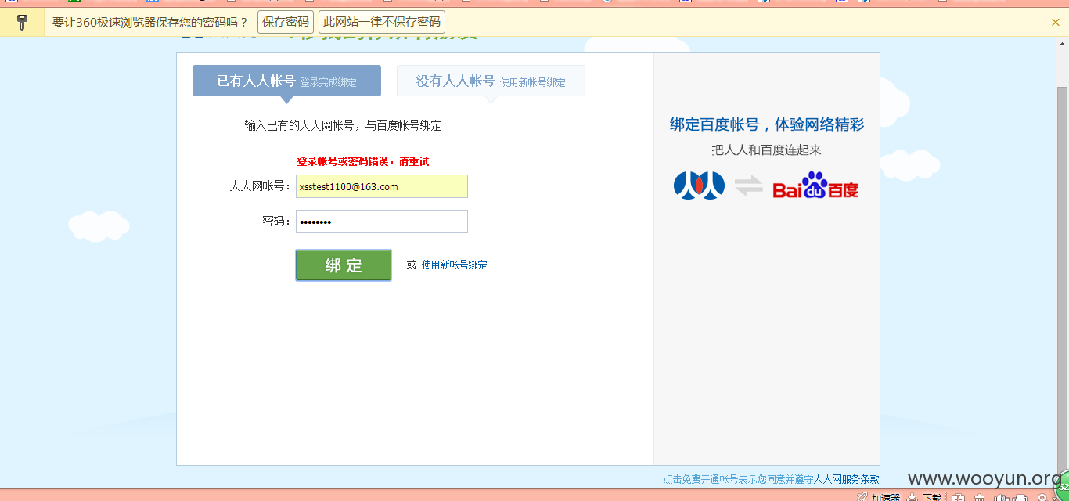Click the text 把人人和百度连起来

point(767,150)
